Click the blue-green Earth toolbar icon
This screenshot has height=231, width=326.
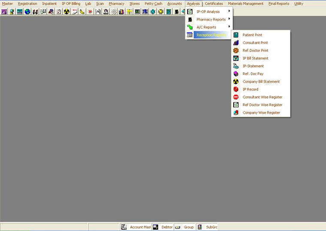(x=27, y=12)
